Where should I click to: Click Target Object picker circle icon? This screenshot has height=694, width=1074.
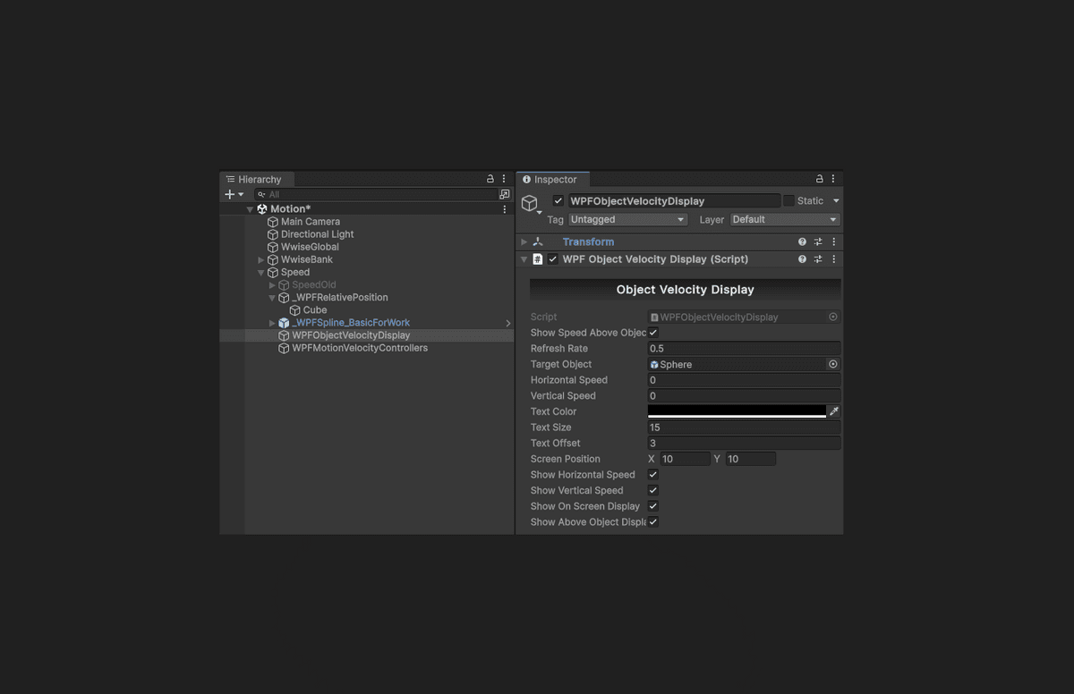833,364
